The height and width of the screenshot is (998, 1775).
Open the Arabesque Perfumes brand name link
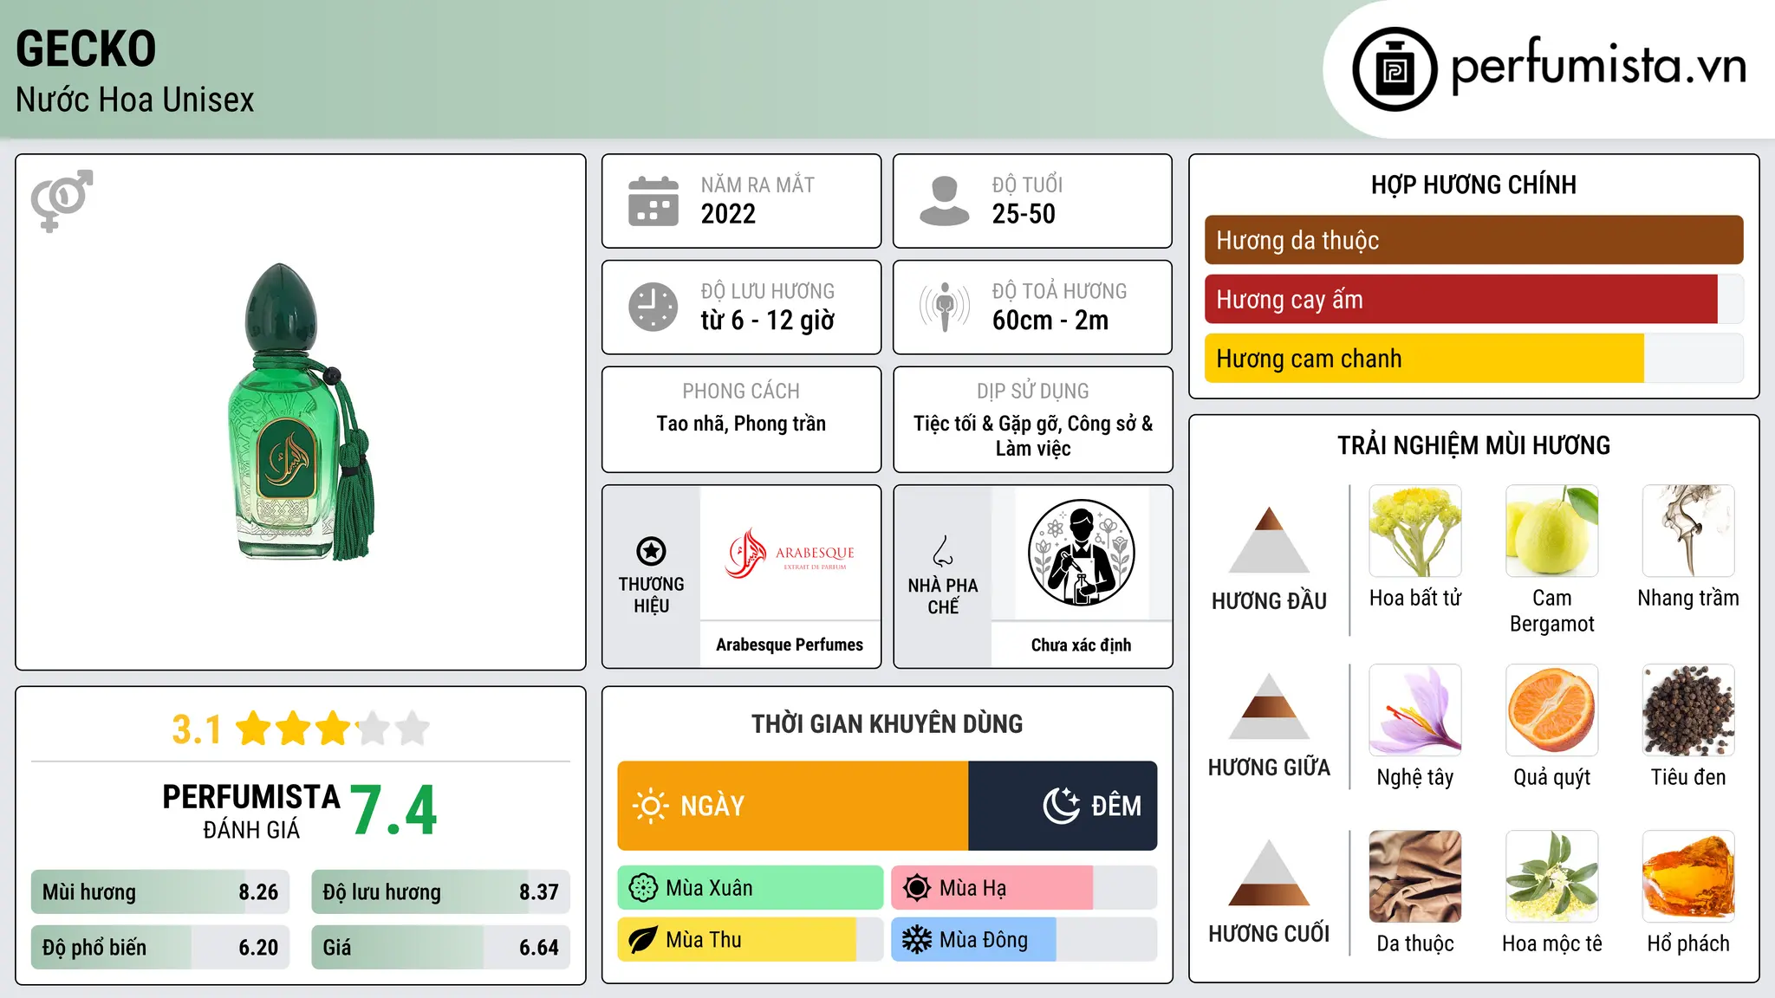790,645
